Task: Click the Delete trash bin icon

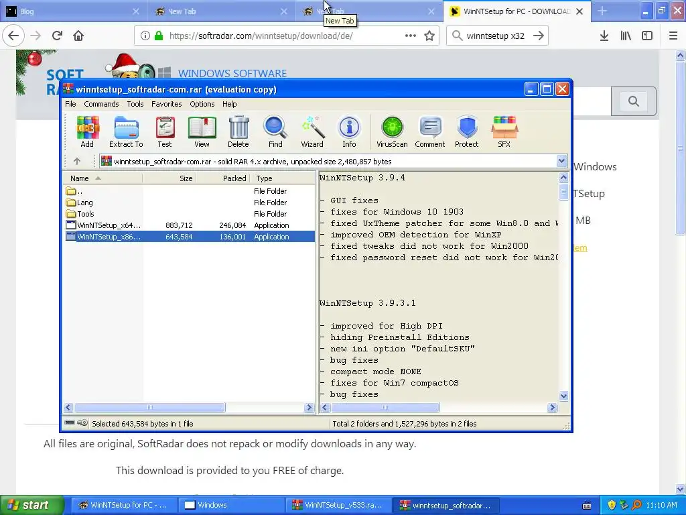Action: pos(238,131)
